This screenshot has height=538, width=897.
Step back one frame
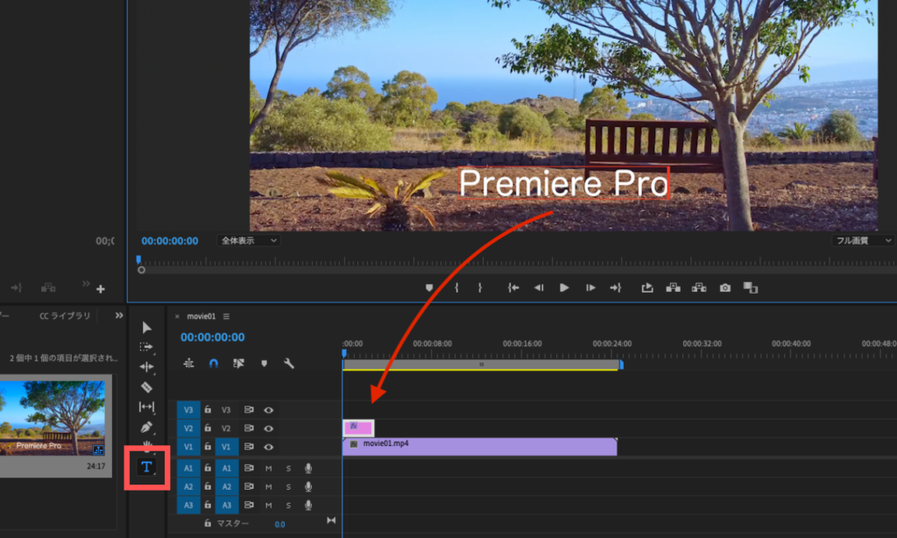(539, 288)
